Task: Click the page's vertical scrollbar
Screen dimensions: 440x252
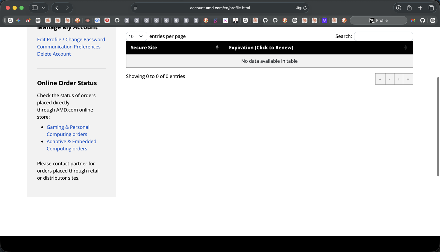Action: pyautogui.click(x=438, y=126)
